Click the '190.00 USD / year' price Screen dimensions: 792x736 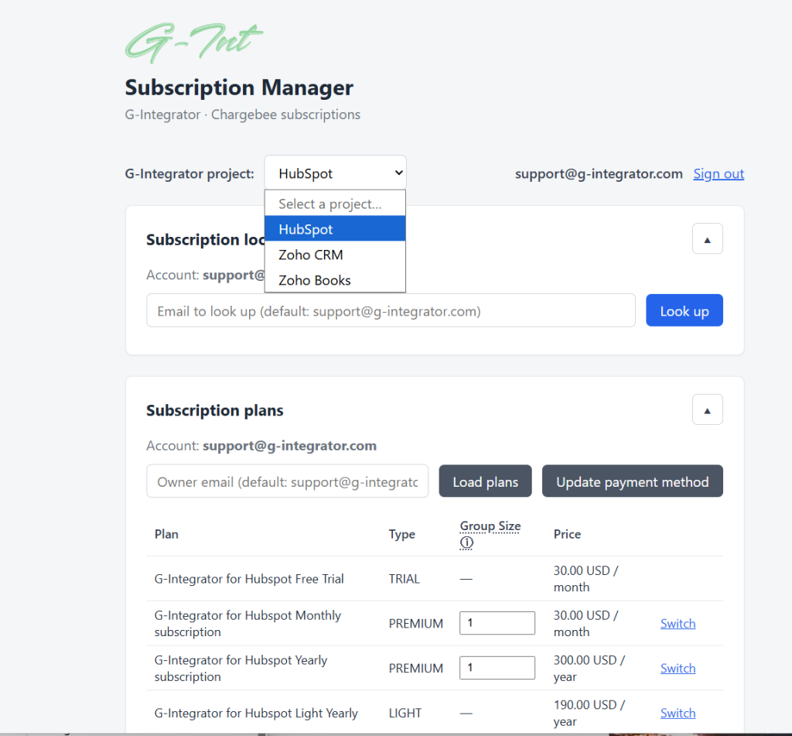click(589, 714)
